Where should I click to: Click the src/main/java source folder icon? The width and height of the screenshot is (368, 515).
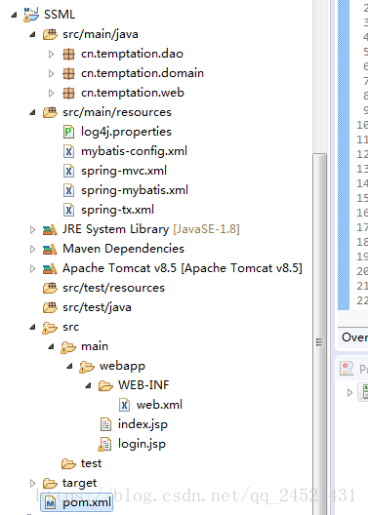click(50, 34)
